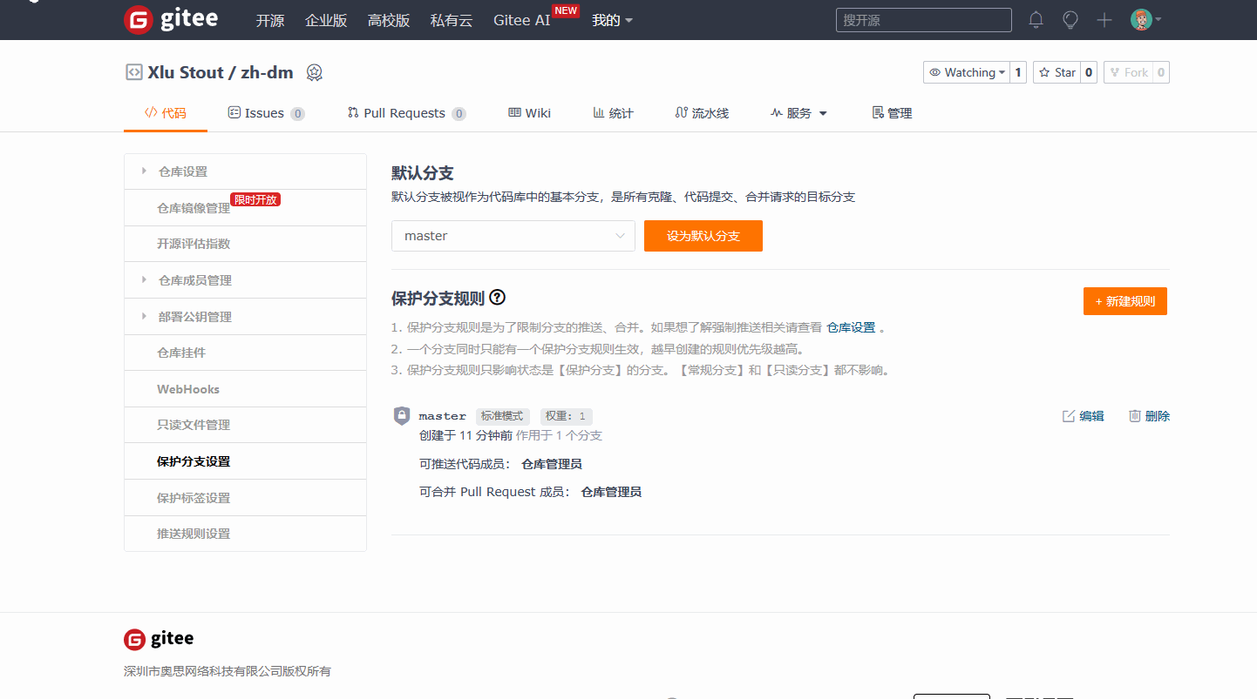
Task: Click 设为默认分支 button
Action: pos(703,236)
